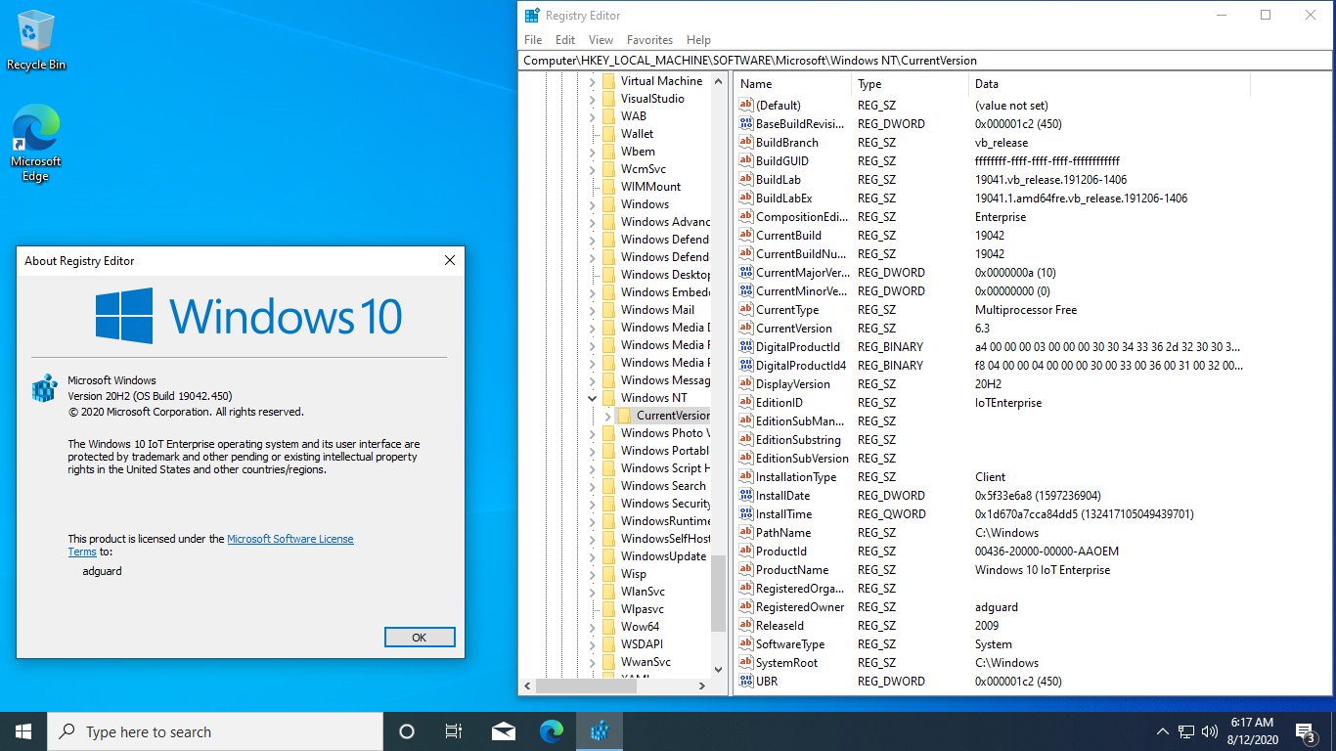The height and width of the screenshot is (751, 1336).
Task: Click the Type here to search box
Action: 215,731
